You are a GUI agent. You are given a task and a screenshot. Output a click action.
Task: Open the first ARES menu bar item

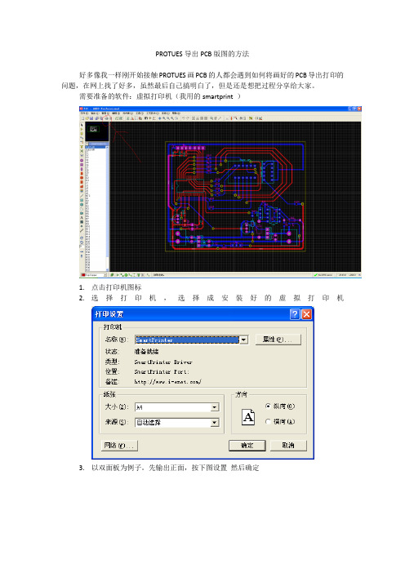(83, 113)
